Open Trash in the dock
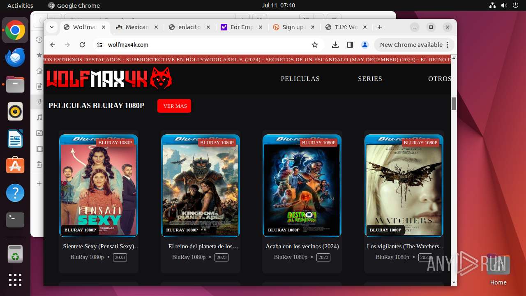This screenshot has height=296, width=526. click(15, 254)
